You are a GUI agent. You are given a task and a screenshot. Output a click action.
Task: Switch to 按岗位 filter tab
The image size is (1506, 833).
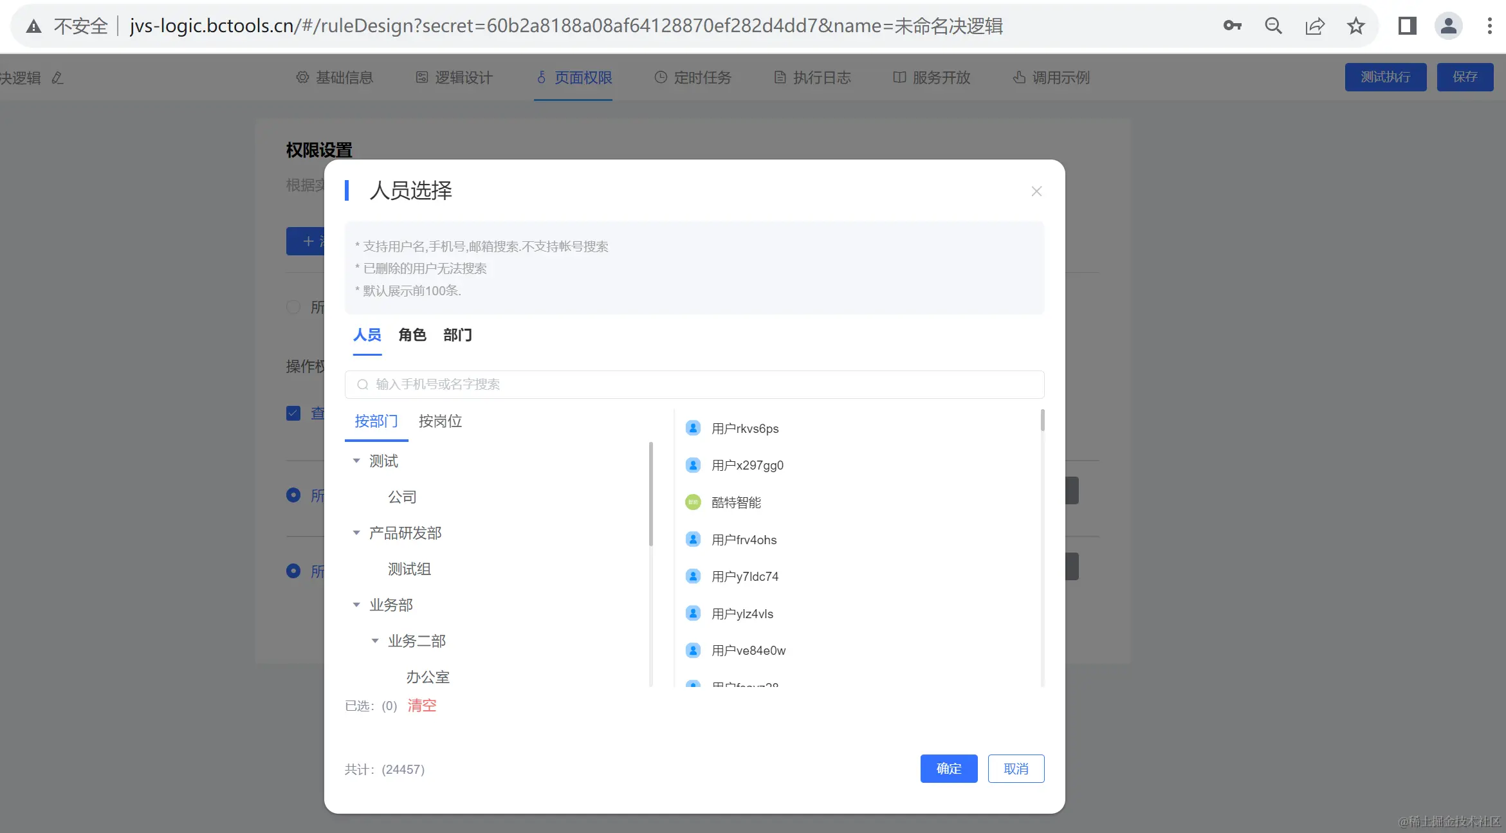point(440,421)
